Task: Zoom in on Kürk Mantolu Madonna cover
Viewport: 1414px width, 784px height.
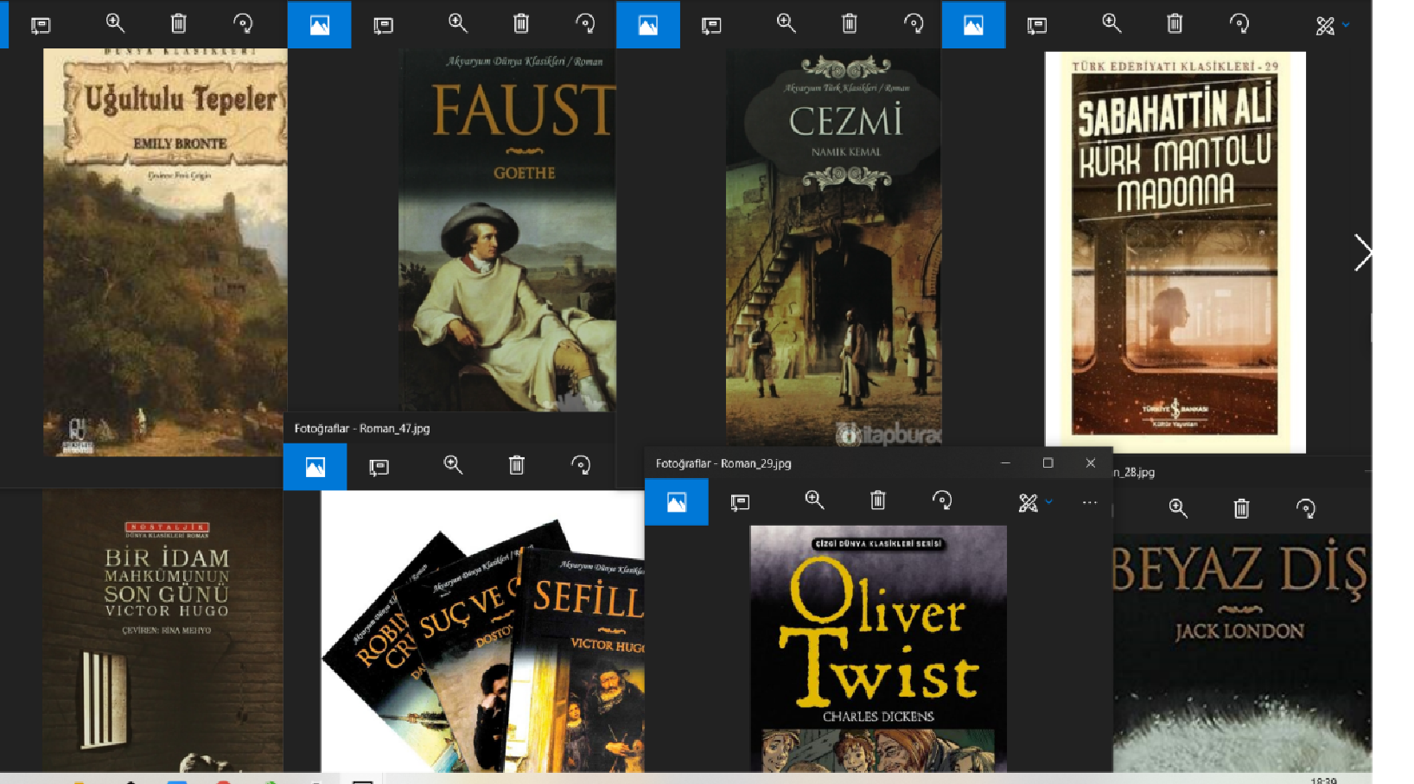Action: click(1111, 23)
